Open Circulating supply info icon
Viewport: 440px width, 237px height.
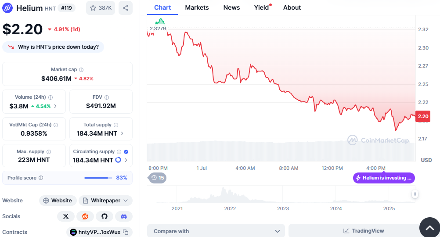click(x=119, y=152)
